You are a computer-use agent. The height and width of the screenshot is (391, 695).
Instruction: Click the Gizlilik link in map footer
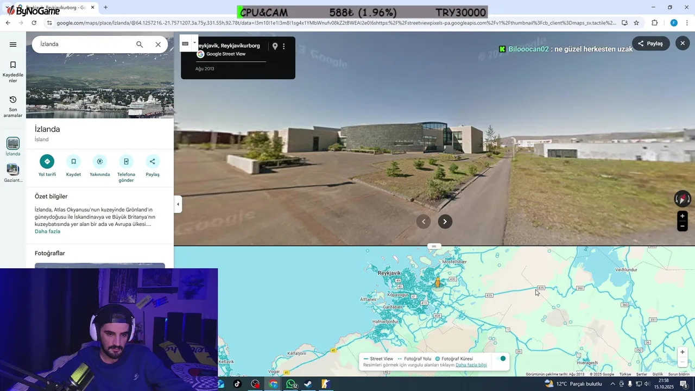(658, 374)
